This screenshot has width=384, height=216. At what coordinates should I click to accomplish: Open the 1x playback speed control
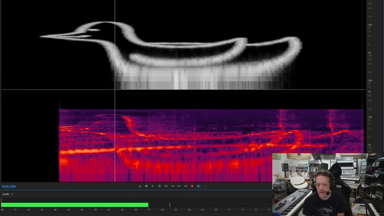(x=140, y=186)
